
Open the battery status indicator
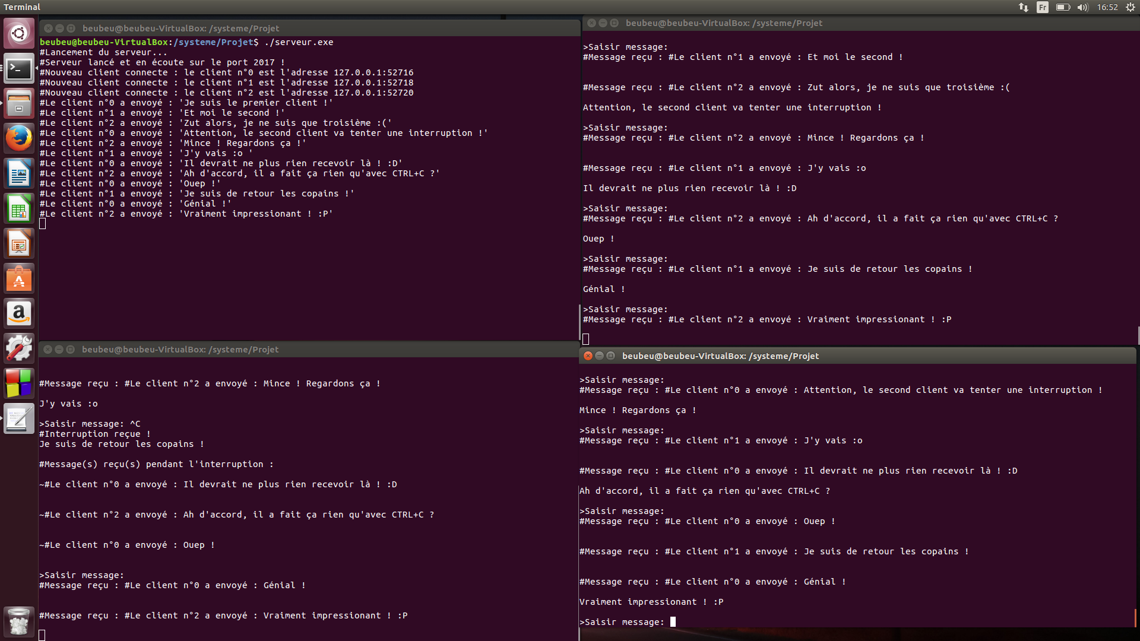1063,7
